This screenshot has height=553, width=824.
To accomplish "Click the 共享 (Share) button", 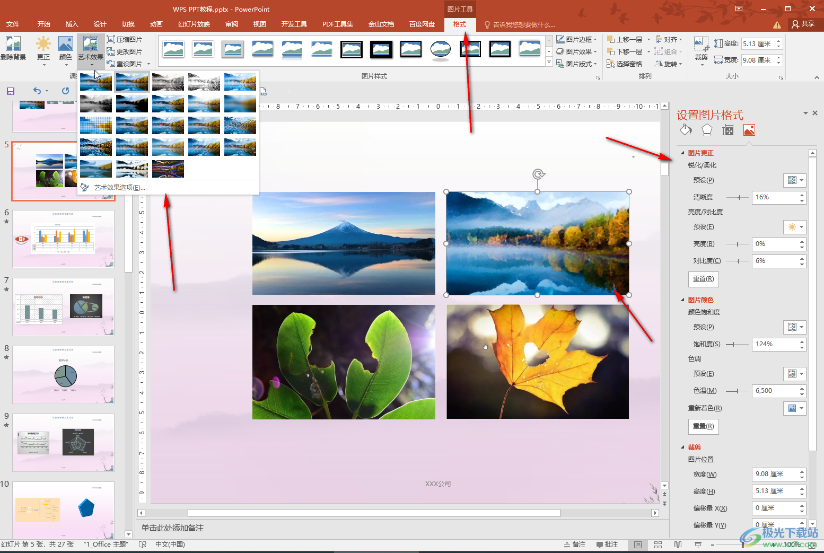I will pos(803,24).
